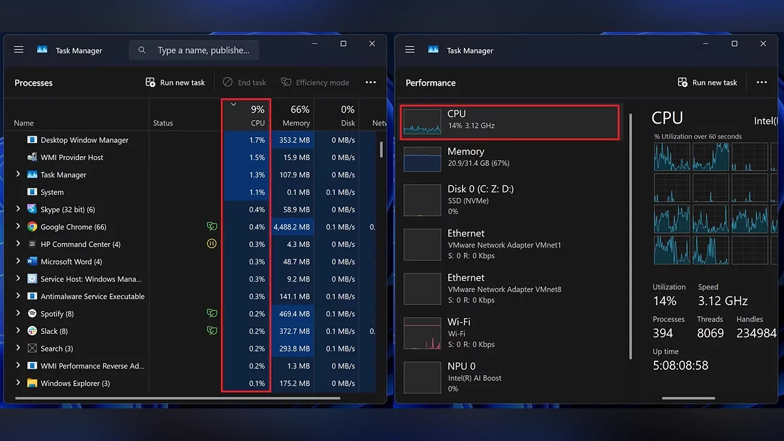Sort processes by Disk column
The image size is (784, 441).
(336, 114)
